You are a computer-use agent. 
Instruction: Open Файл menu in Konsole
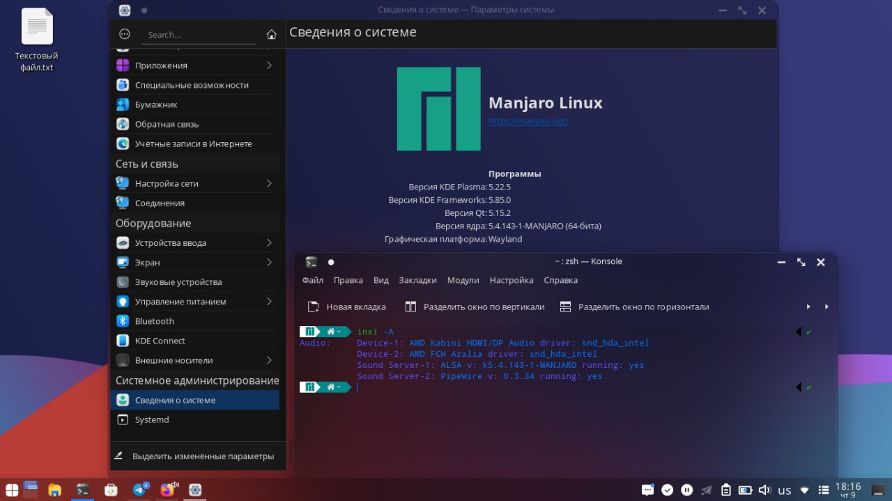pos(313,280)
